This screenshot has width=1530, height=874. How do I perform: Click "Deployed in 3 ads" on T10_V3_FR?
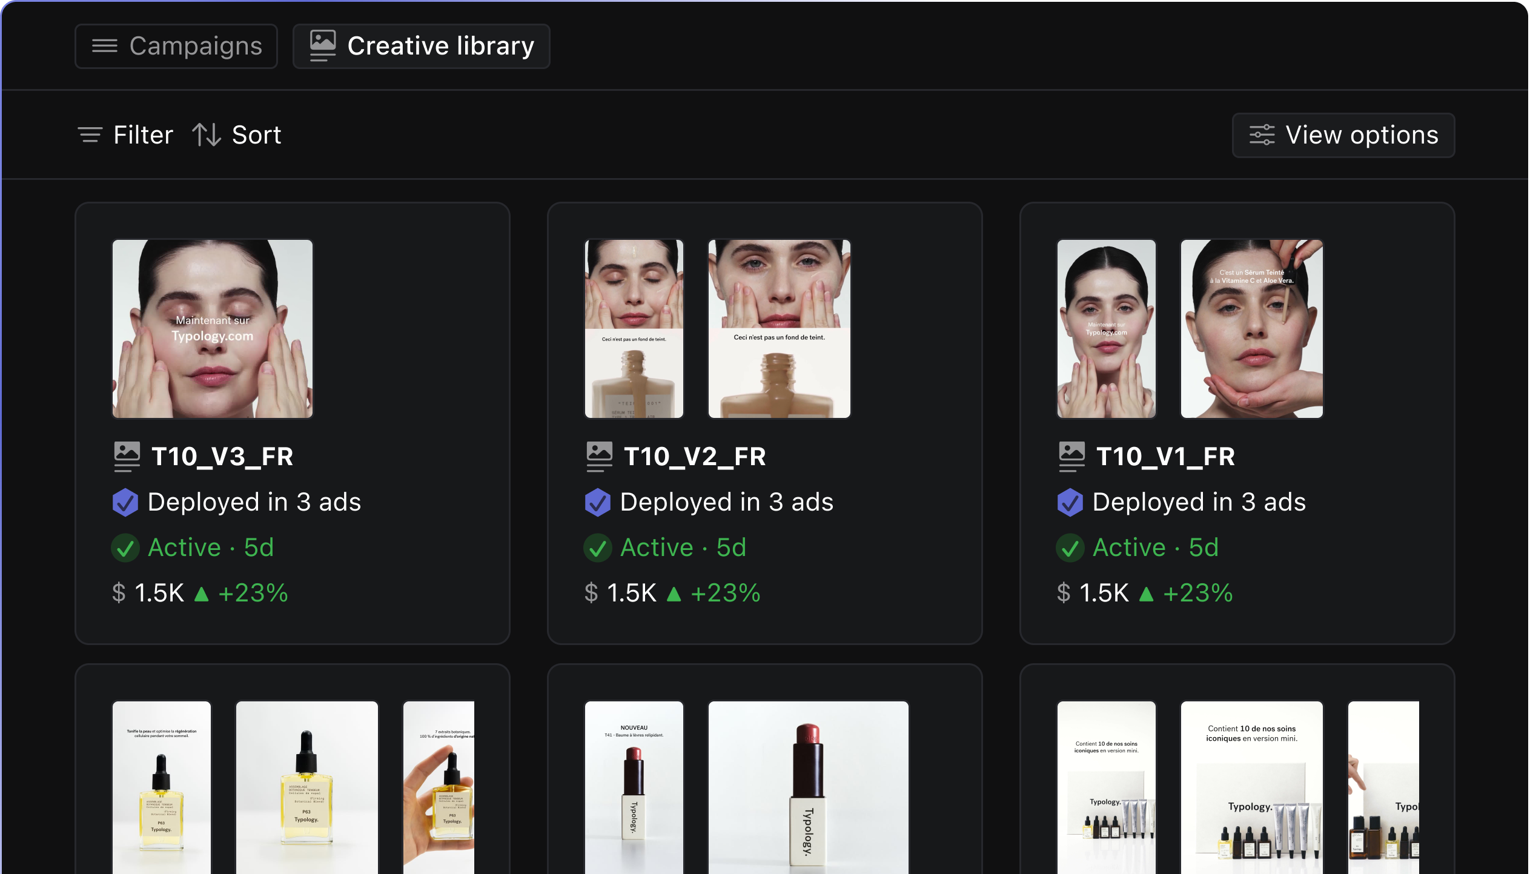pos(254,502)
